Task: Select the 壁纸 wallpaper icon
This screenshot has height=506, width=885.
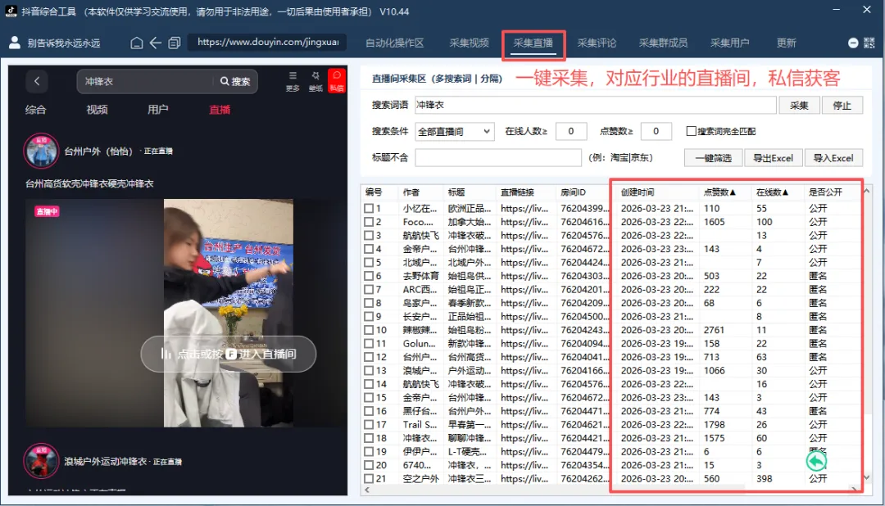Action: pyautogui.click(x=315, y=78)
